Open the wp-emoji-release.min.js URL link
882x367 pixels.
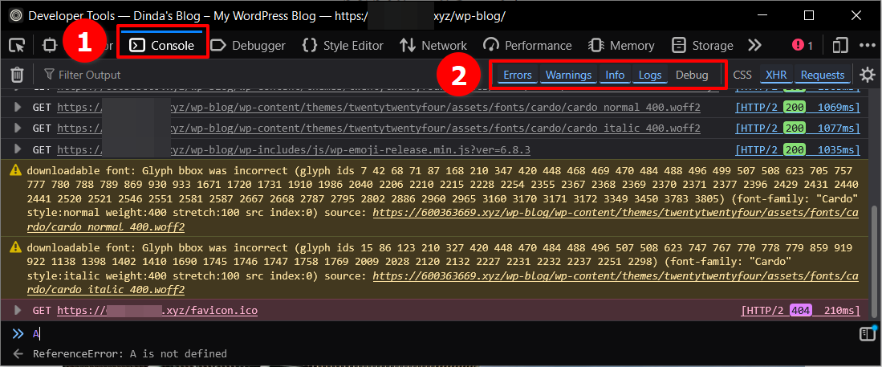(294, 150)
